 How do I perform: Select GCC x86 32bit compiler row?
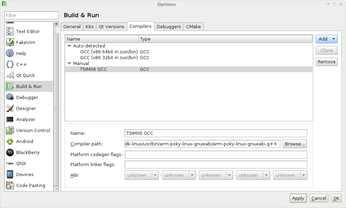(189, 57)
